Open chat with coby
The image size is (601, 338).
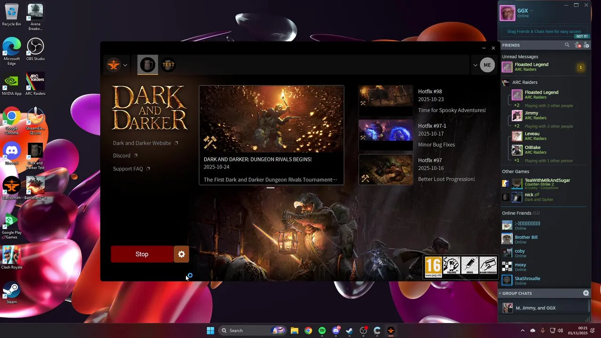tap(545, 253)
